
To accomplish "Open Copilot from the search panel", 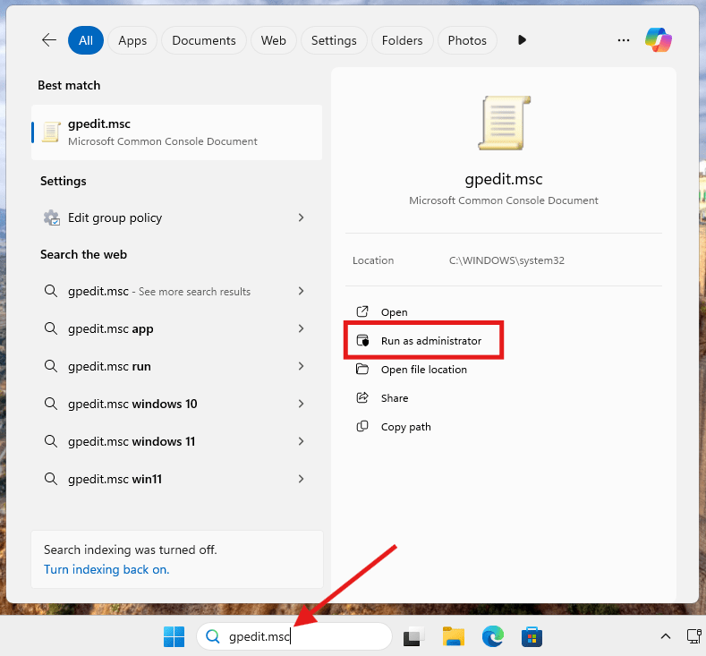I will click(x=659, y=40).
